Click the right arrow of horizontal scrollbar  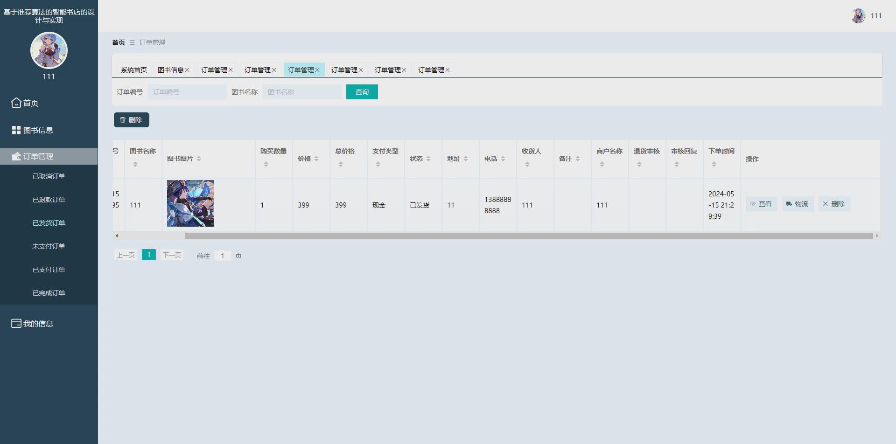877,236
